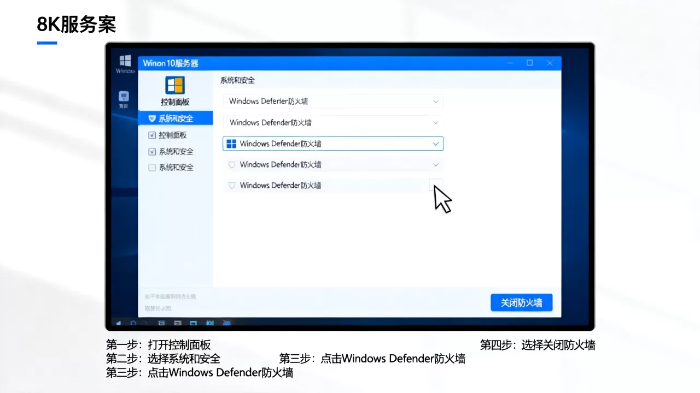Close the Winon10服务器 window
This screenshot has height=393, width=700.
550,63
